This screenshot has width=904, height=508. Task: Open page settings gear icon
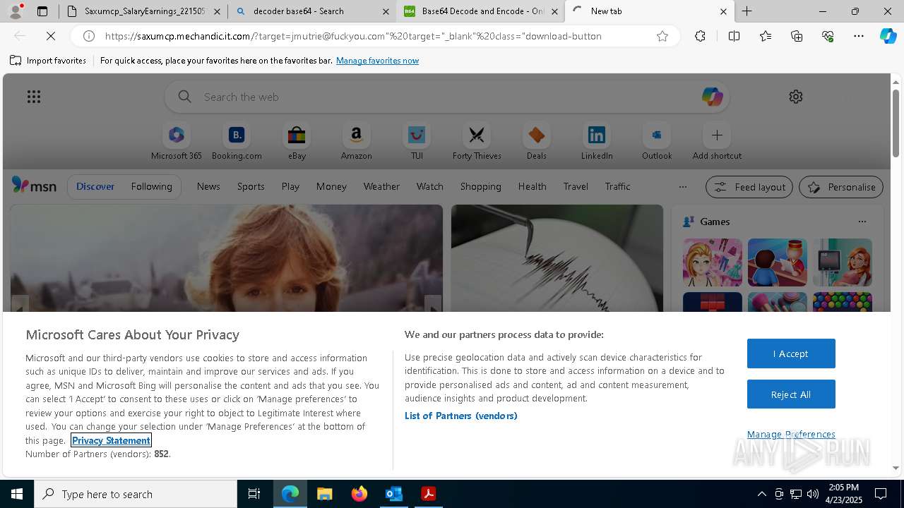(x=796, y=97)
